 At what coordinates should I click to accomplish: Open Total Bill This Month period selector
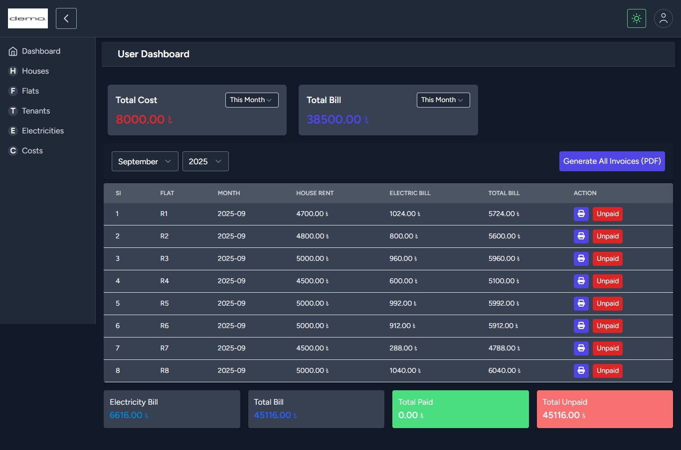click(x=443, y=100)
